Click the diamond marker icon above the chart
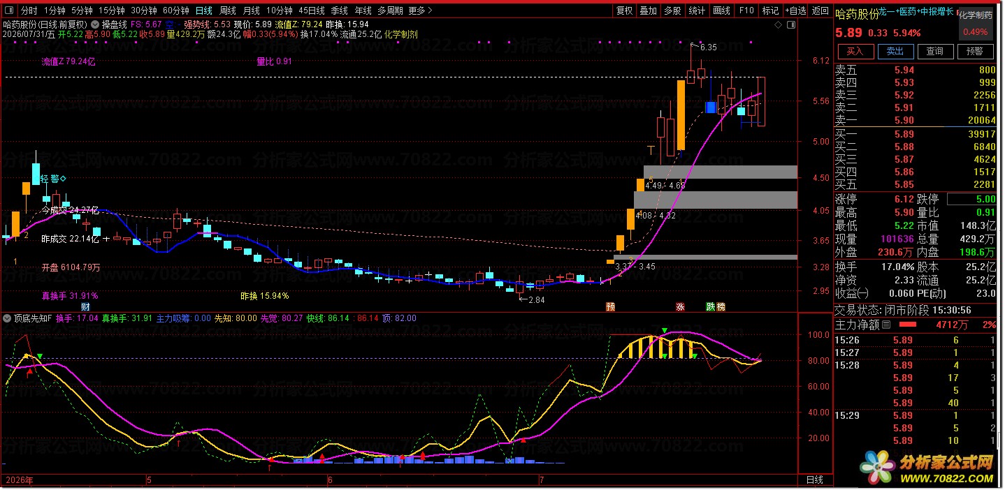Viewport: 1005px width, 490px height. [779, 24]
